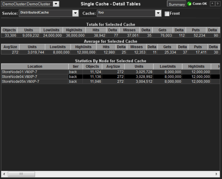Select the highlighted StoreNode04.VMXP-7 row

(x=111, y=77)
